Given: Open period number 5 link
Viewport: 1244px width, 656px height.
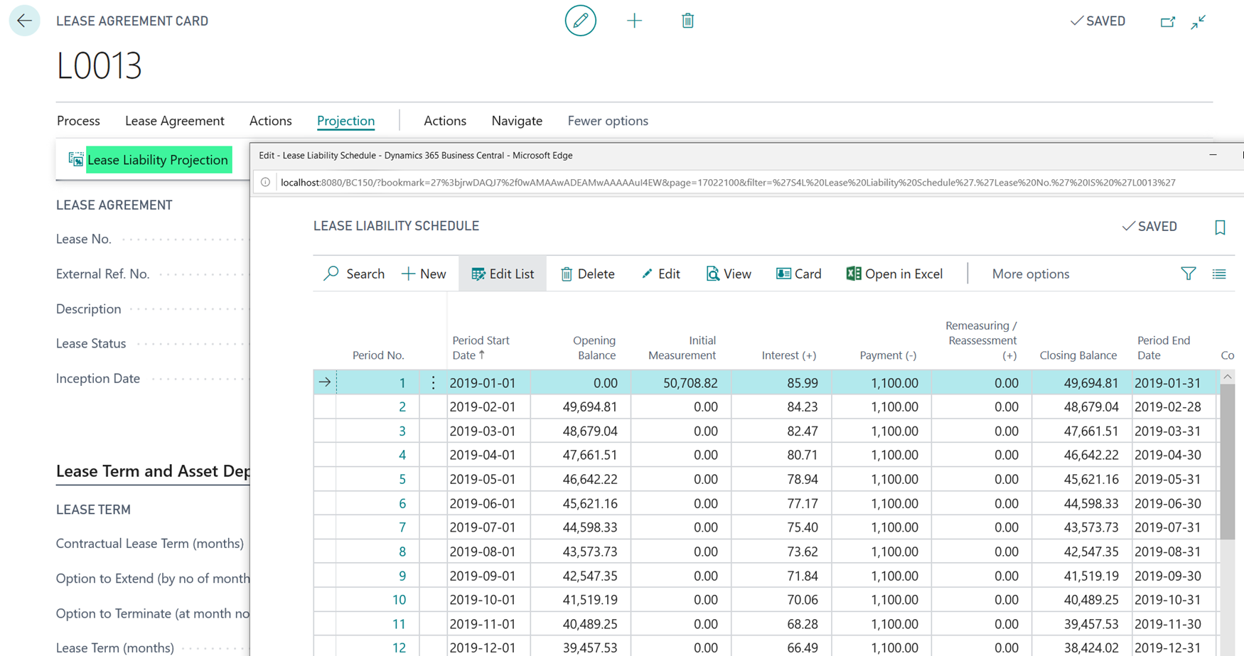Looking at the screenshot, I should pos(402,479).
